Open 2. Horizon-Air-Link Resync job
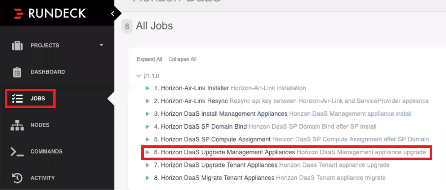This screenshot has width=446, height=190. [x=191, y=101]
